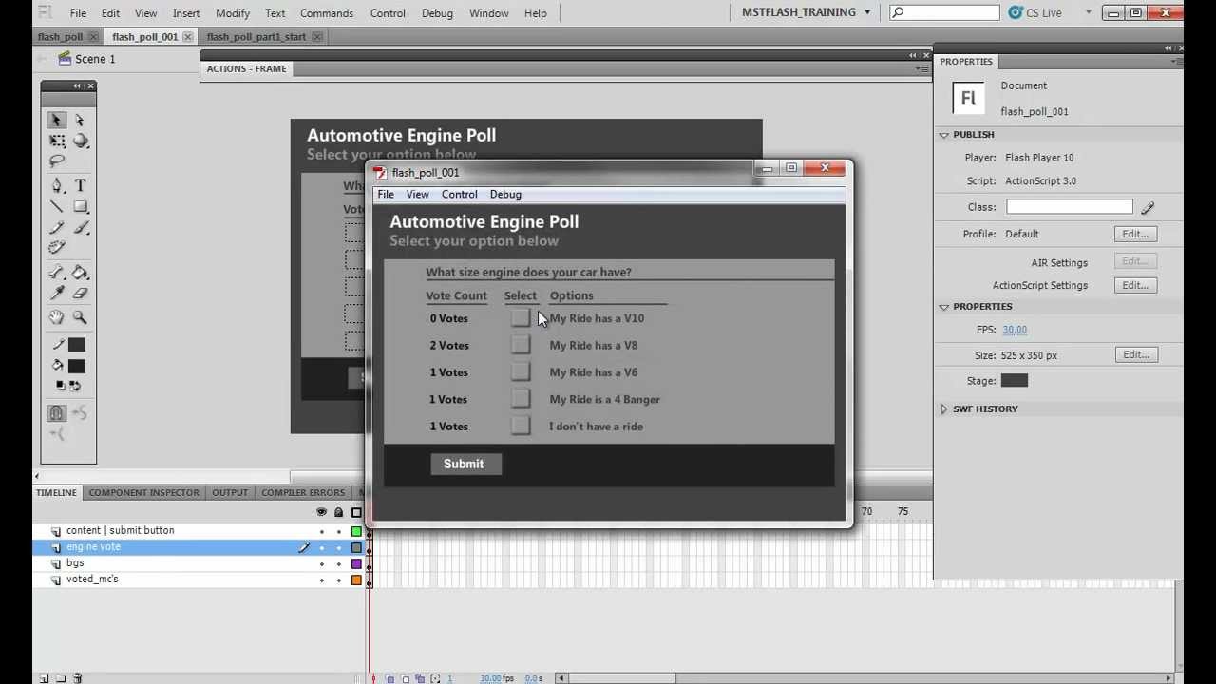Lock the 'bgs' layer
1216x684 pixels.
[x=339, y=563]
